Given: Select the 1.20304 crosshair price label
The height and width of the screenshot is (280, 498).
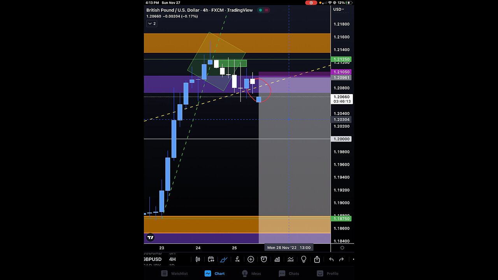Looking at the screenshot, I should (341, 119).
